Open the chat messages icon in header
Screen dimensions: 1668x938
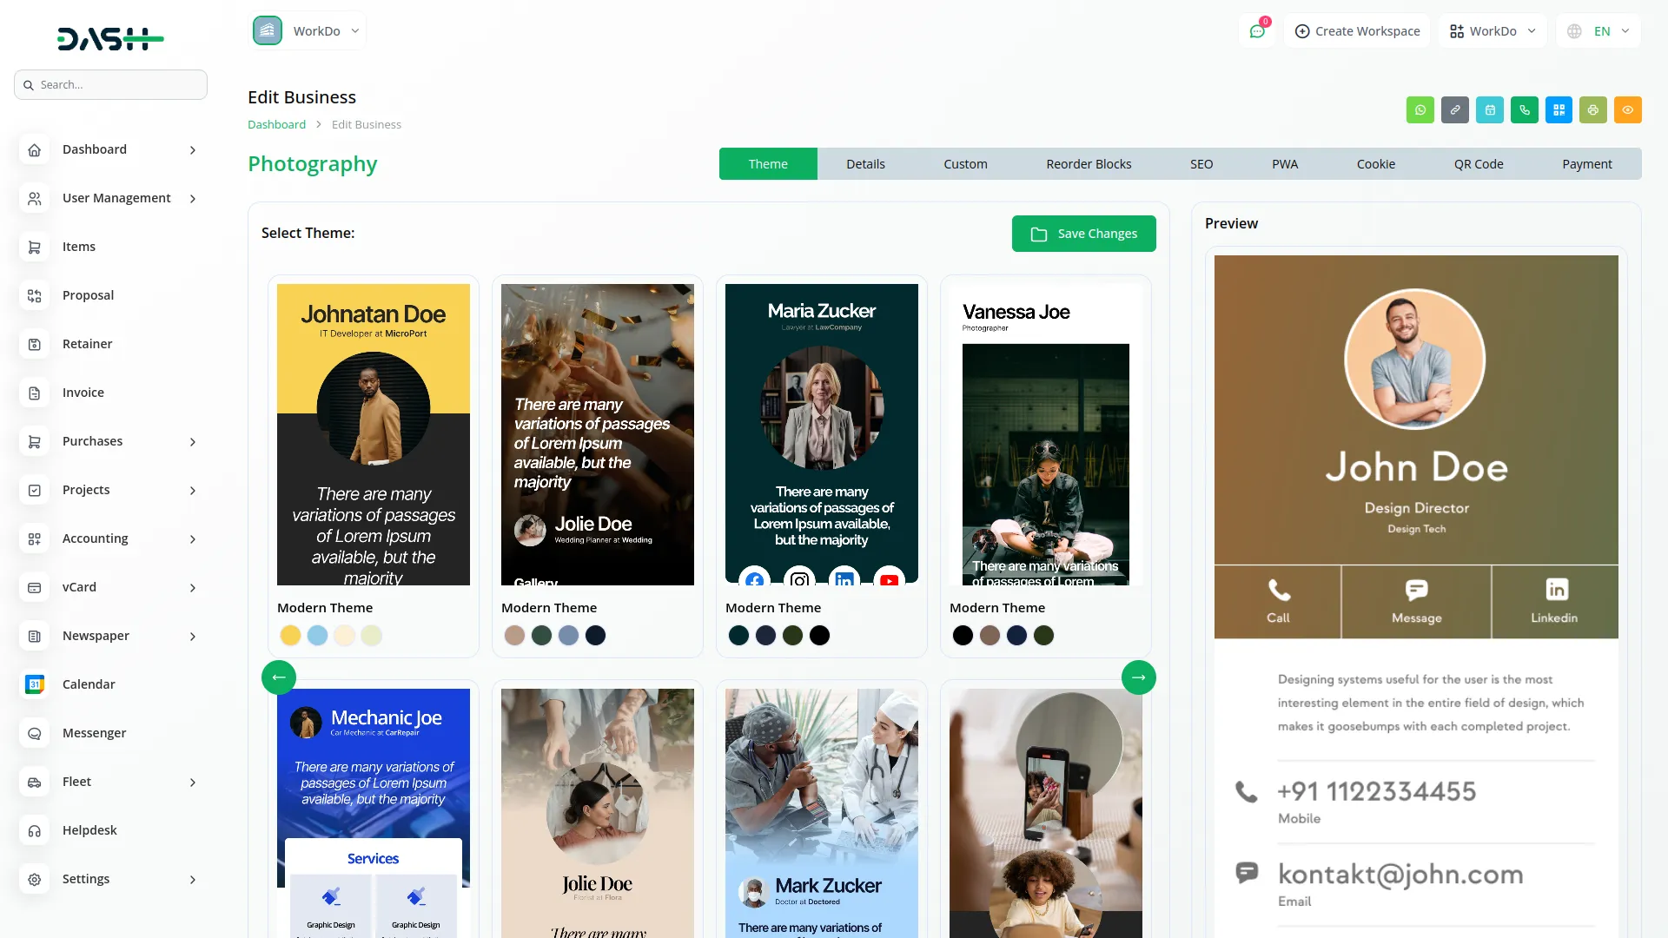pyautogui.click(x=1257, y=31)
